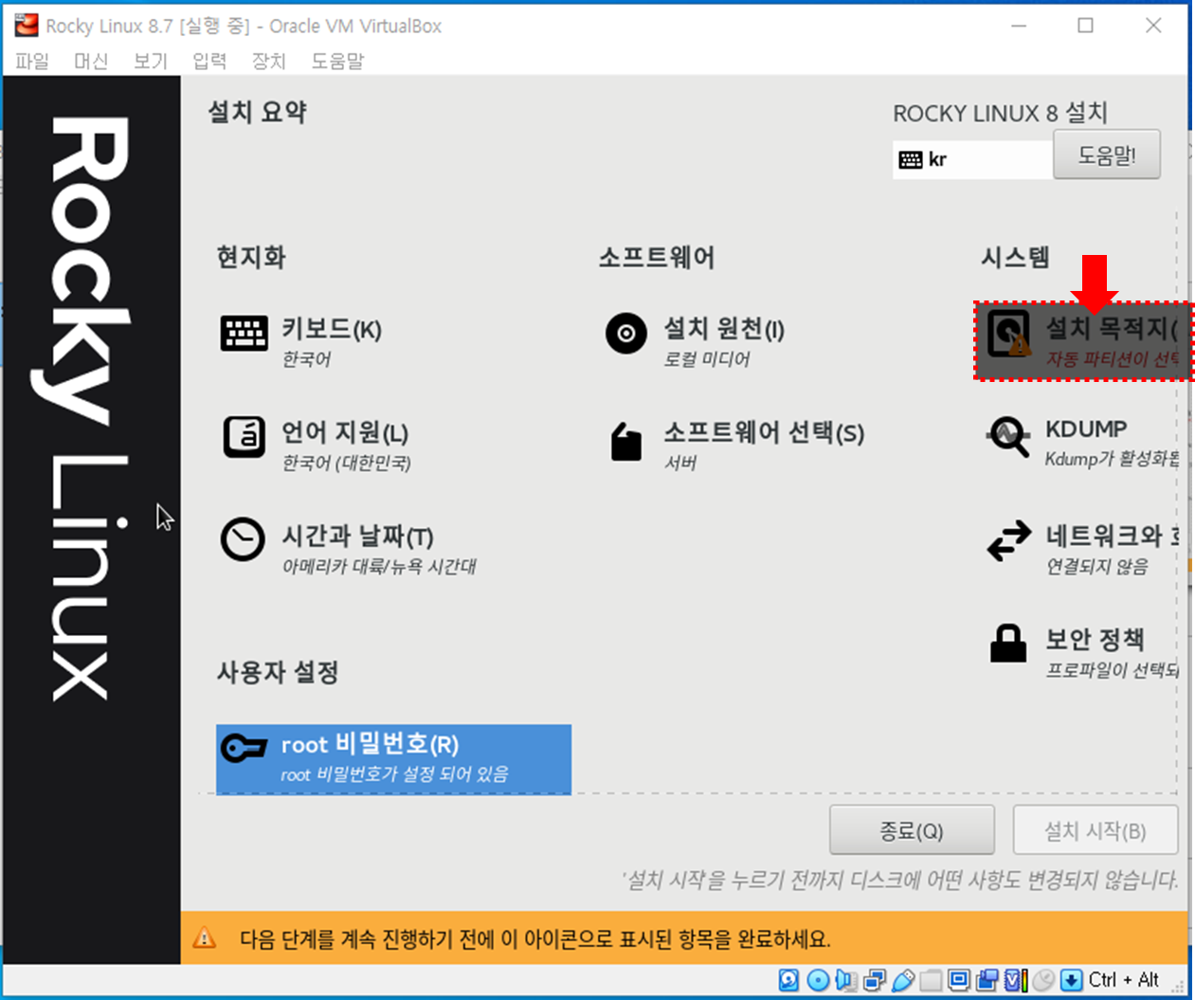
Task: Click the Ctrl + Alt host key label
Action: [x=1124, y=980]
